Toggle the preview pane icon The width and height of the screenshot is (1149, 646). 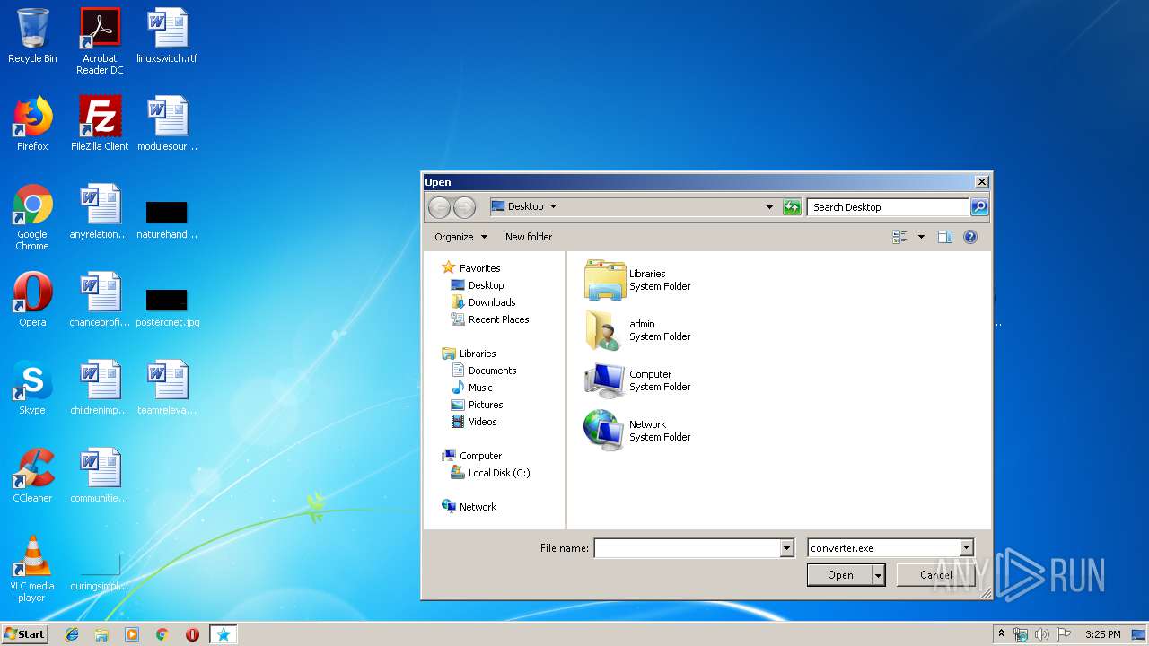tap(944, 237)
